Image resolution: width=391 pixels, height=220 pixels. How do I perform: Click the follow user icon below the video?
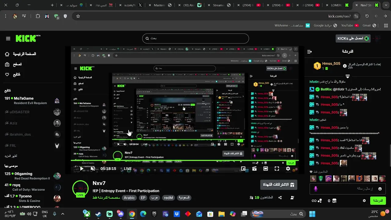click(292, 198)
